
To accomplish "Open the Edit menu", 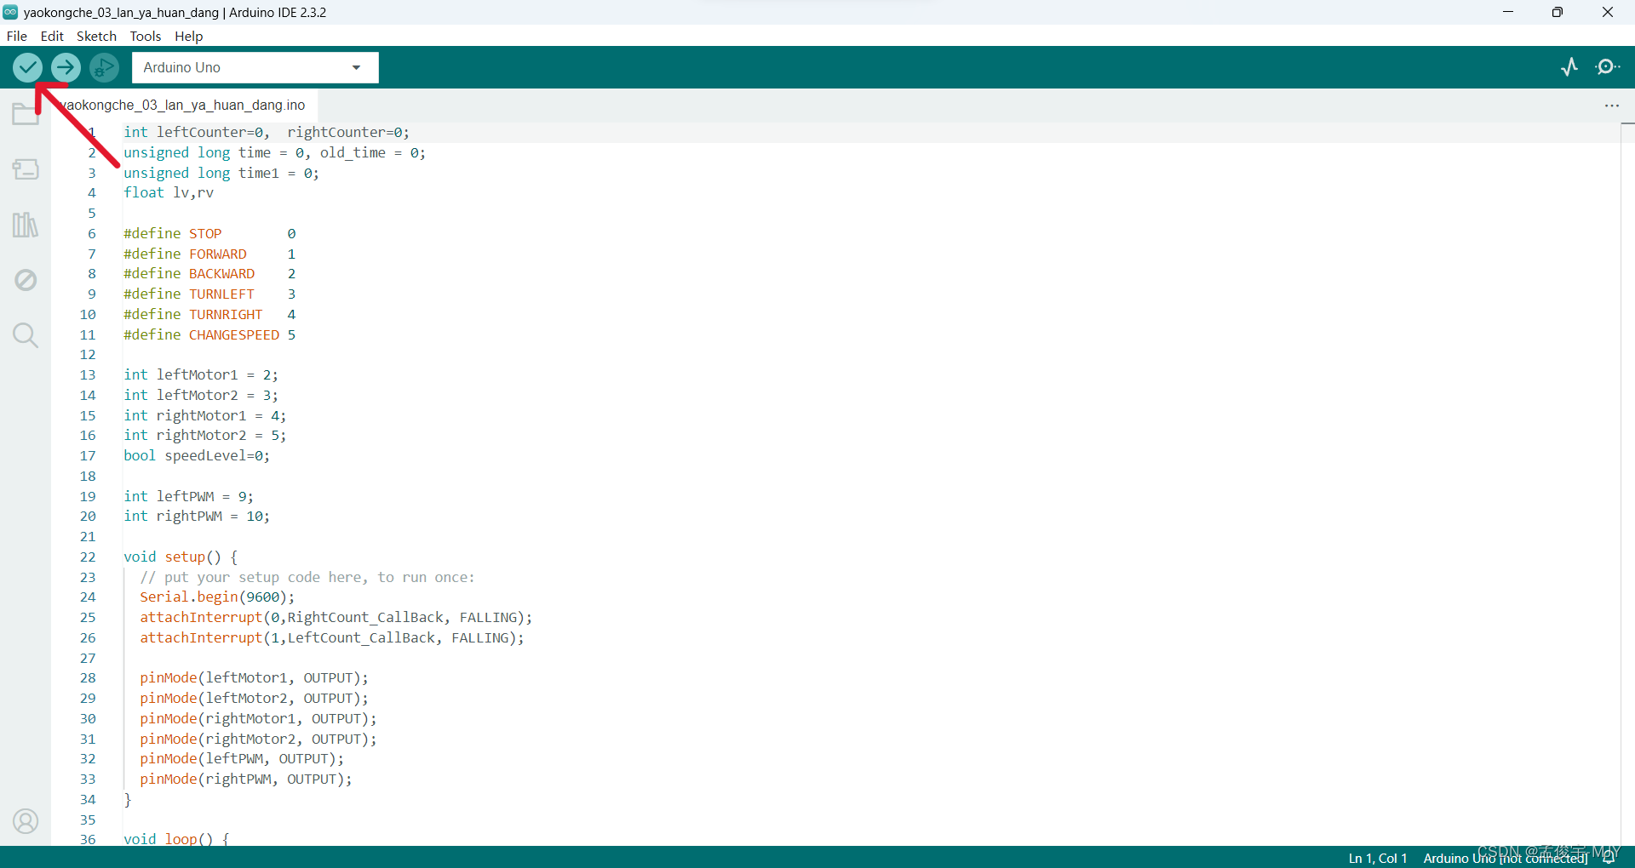I will (x=52, y=36).
